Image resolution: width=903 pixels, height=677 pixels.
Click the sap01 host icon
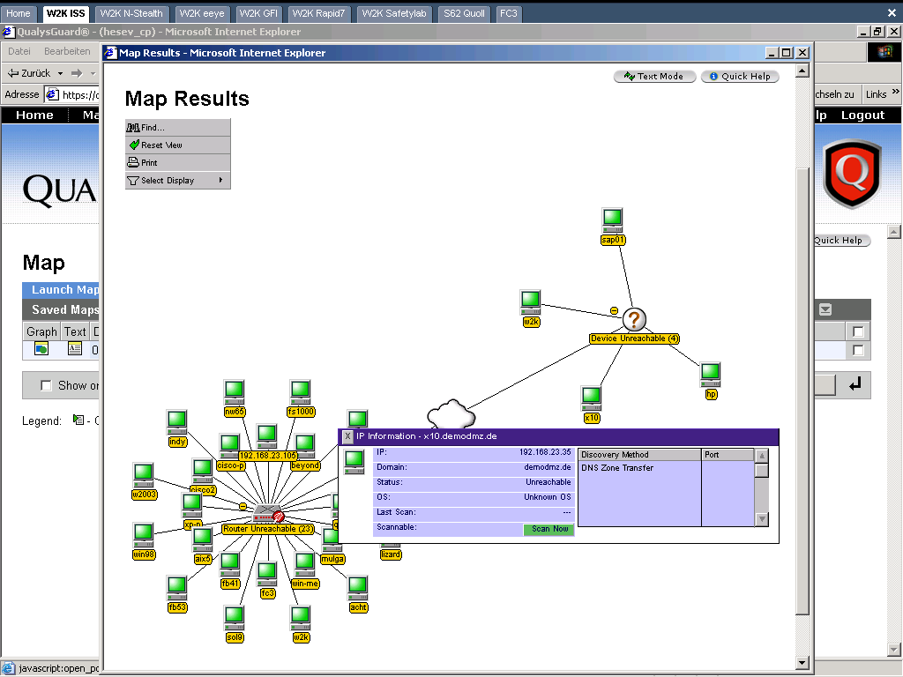[x=612, y=220]
